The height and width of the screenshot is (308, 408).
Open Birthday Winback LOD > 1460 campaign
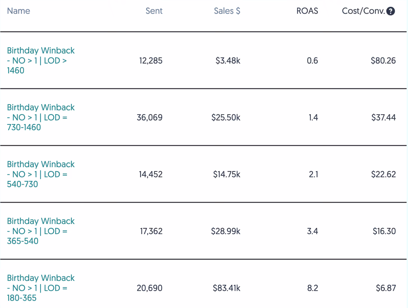pos(41,60)
